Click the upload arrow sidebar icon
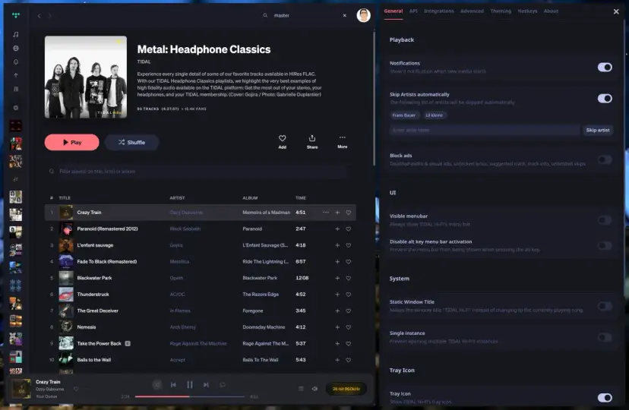Image resolution: width=629 pixels, height=410 pixels. point(16,75)
